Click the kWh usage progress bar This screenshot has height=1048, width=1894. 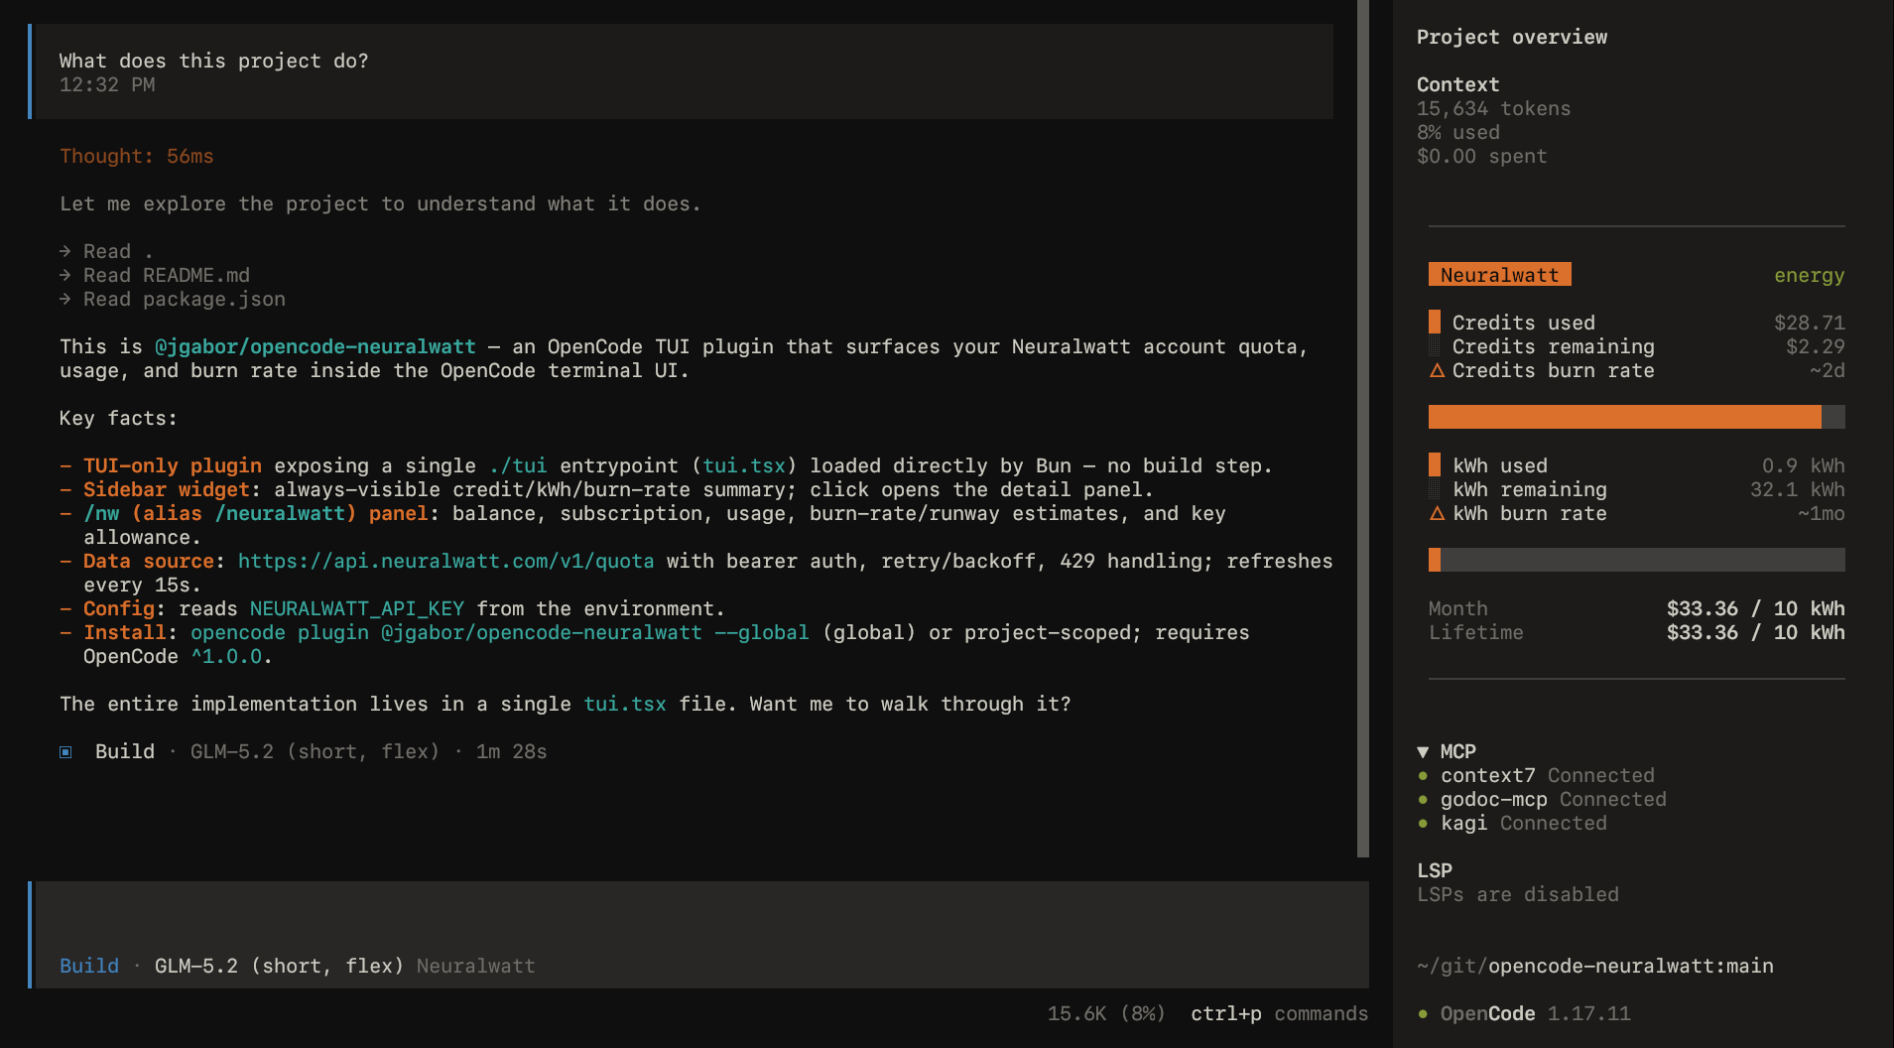(1636, 560)
